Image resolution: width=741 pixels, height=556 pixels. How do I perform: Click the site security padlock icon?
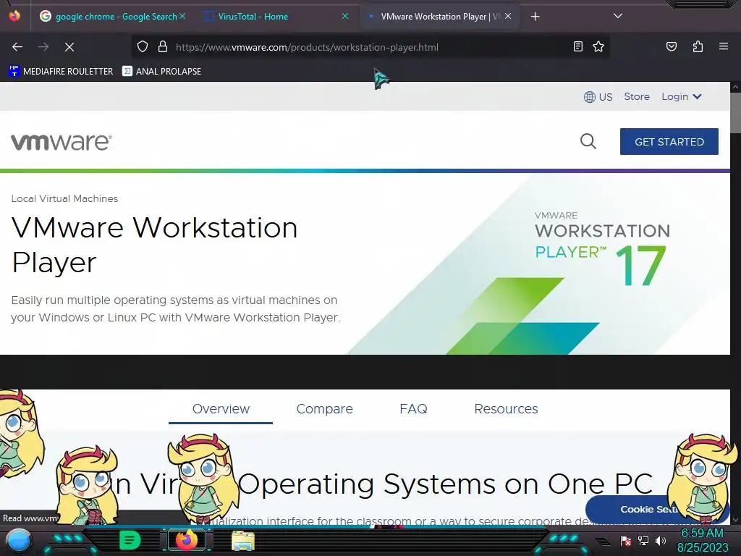pos(163,46)
